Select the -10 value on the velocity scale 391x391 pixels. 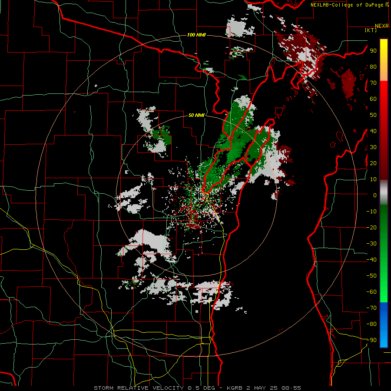coord(371,212)
